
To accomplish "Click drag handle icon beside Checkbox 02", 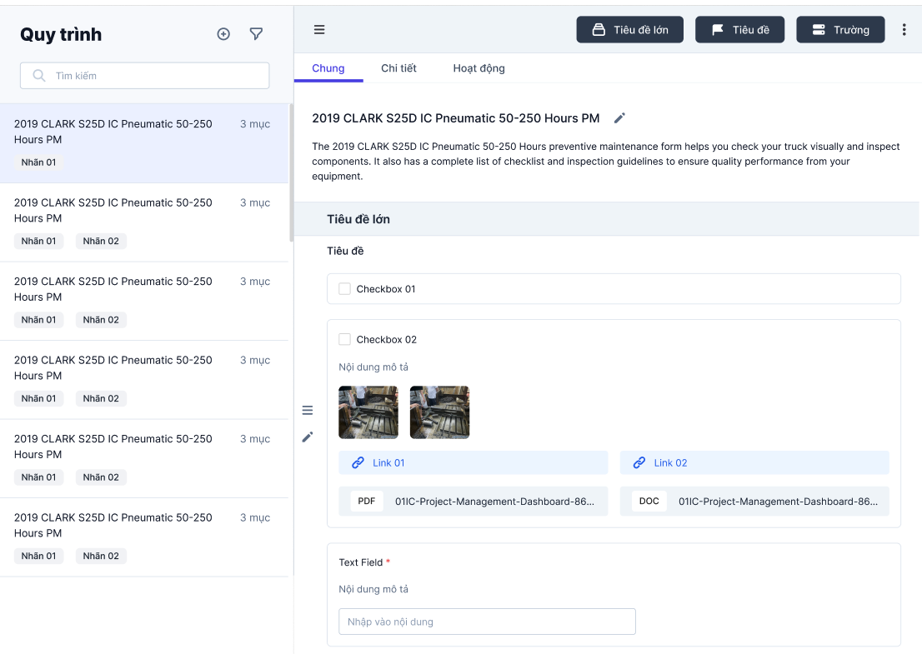I will 308,410.
